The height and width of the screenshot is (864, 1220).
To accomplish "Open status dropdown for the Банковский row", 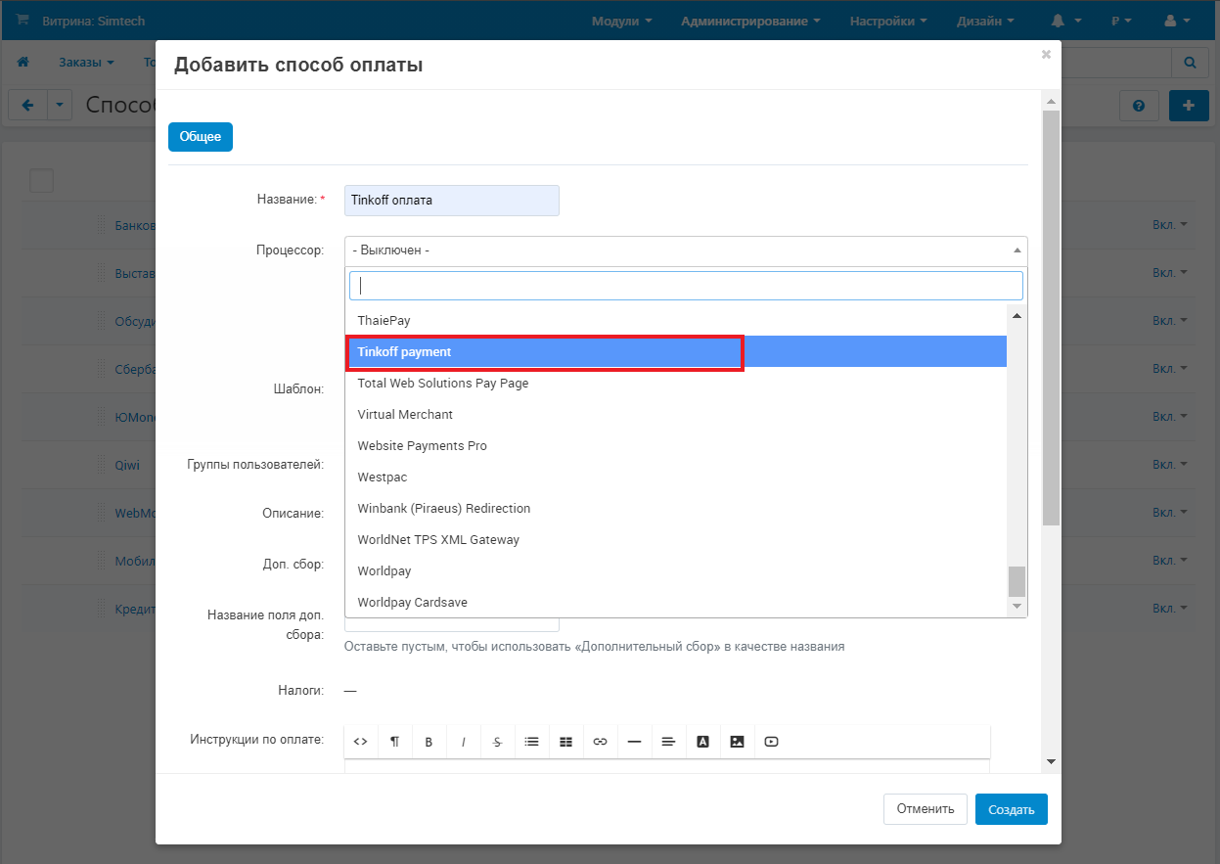I will point(1170,225).
